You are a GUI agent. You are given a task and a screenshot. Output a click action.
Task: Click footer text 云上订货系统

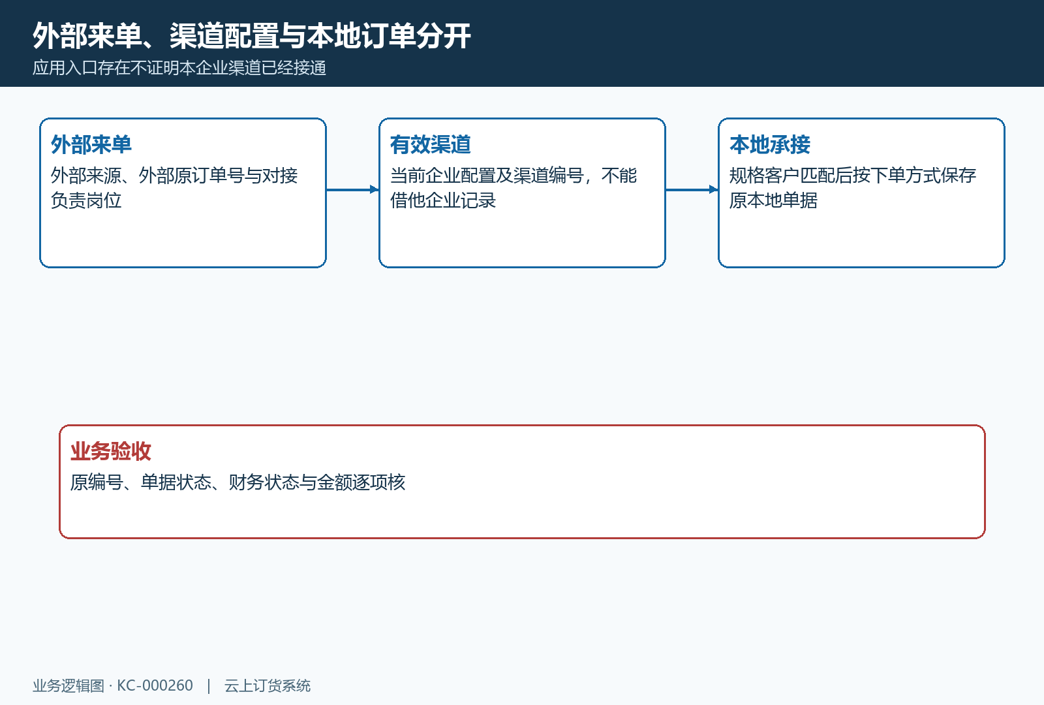click(x=268, y=685)
